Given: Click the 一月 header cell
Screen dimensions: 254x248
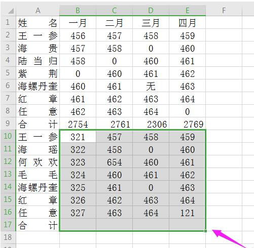Looking at the screenshot, I should [78, 23].
